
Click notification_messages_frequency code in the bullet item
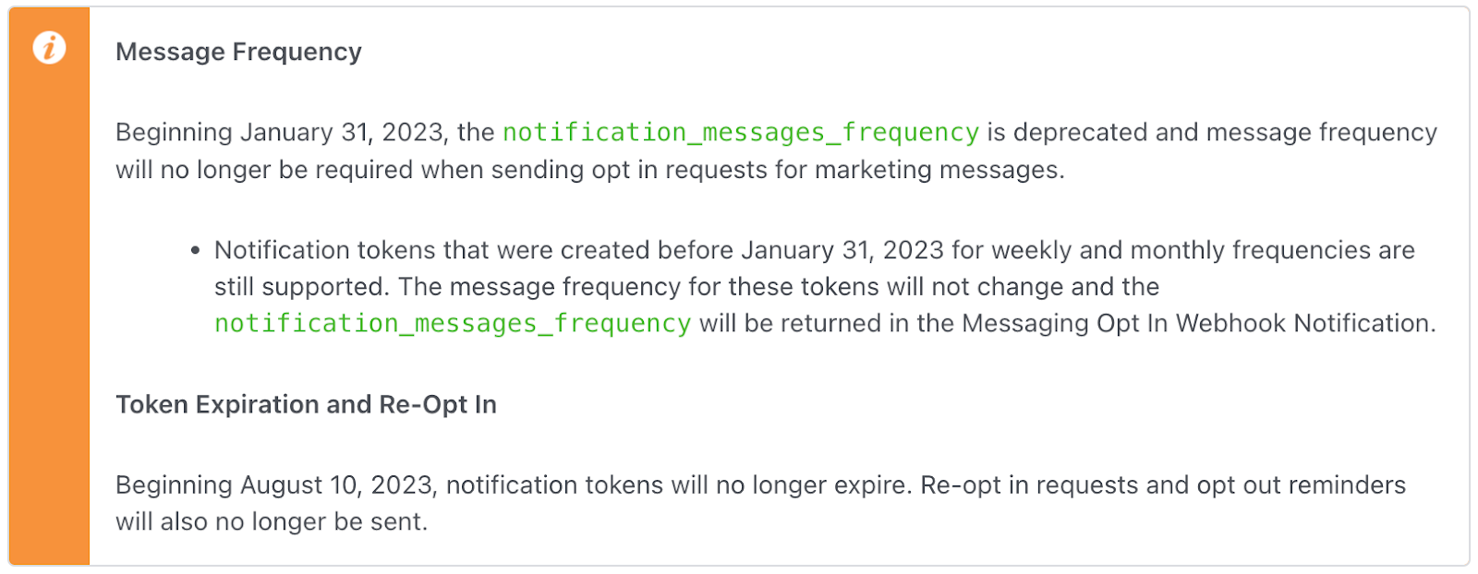[452, 324]
